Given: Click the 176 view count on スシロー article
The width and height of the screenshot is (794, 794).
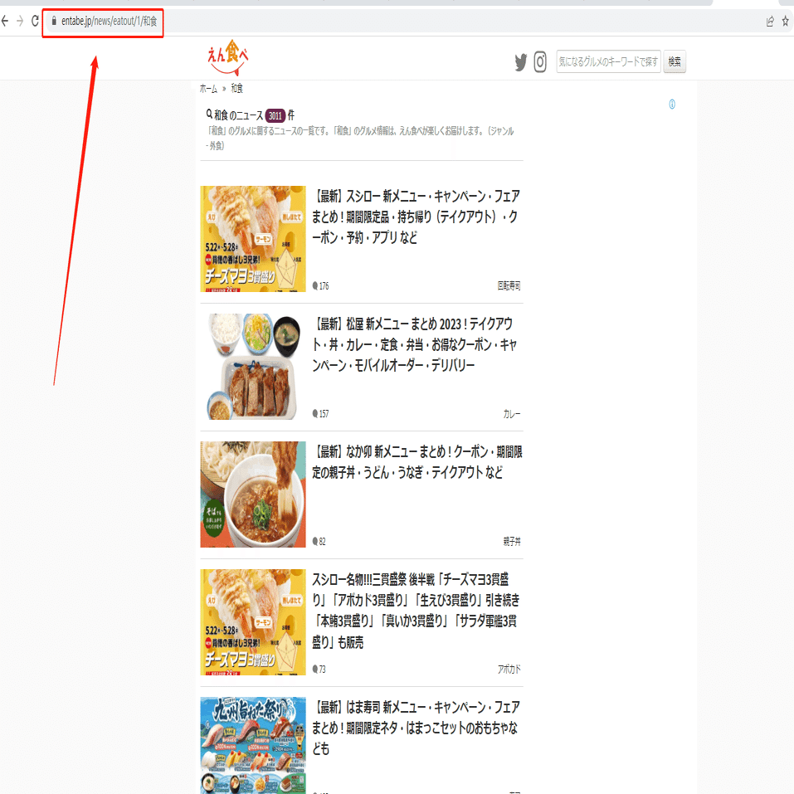Looking at the screenshot, I should [320, 286].
